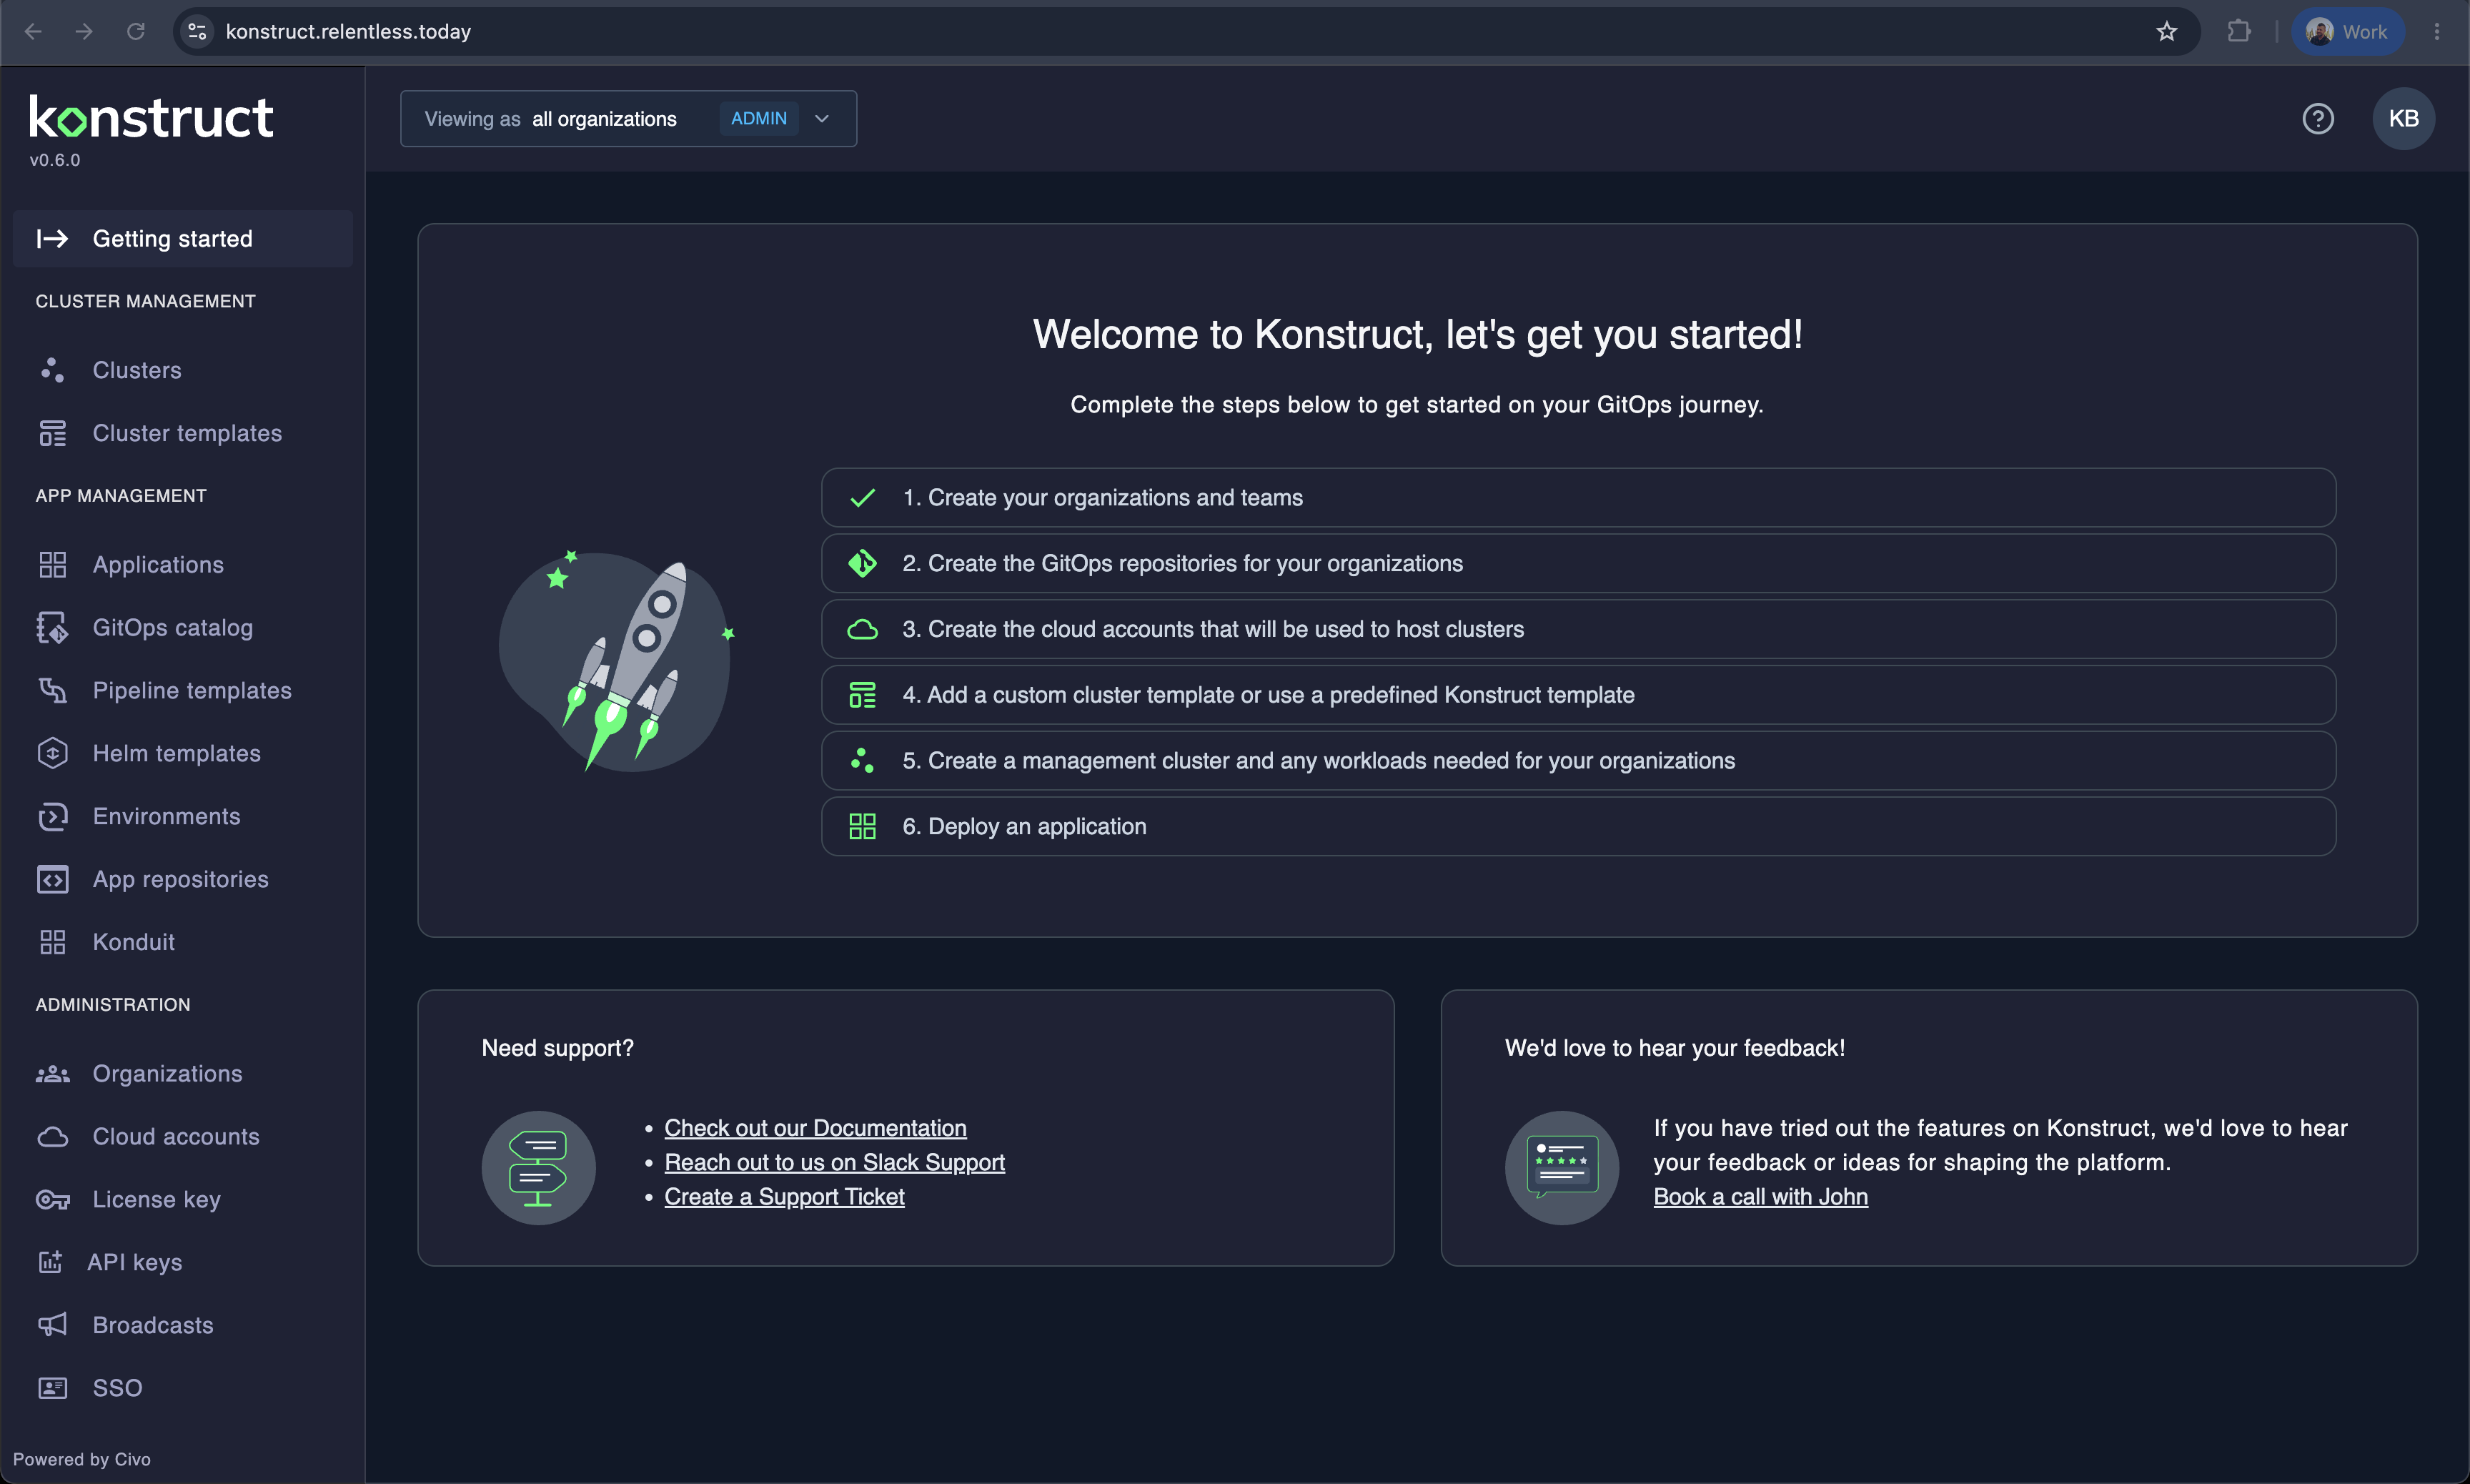Navigate to Applications

(183, 565)
